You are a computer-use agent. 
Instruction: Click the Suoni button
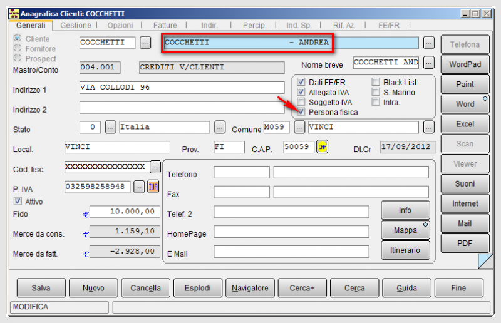(465, 183)
